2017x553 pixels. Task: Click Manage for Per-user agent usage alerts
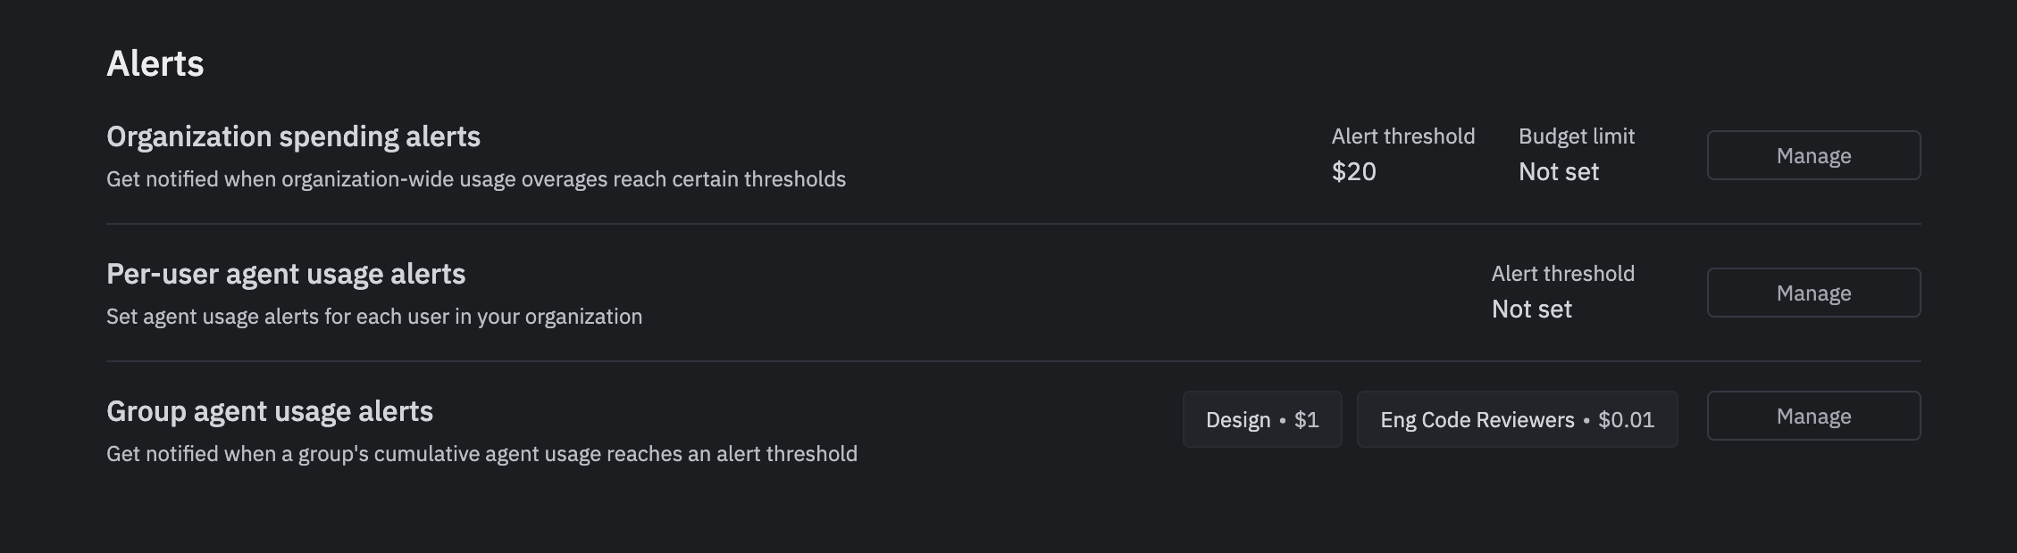pos(1812,293)
